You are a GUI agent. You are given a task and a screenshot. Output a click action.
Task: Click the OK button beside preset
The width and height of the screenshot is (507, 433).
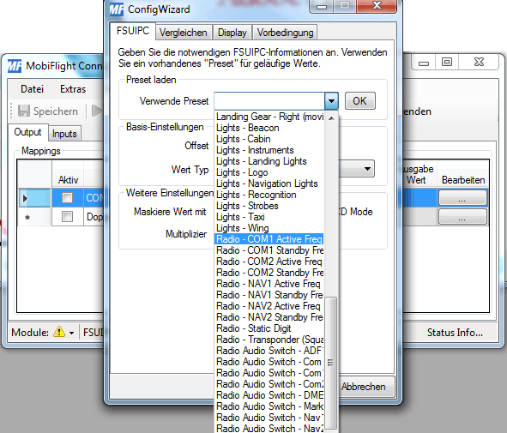point(360,101)
